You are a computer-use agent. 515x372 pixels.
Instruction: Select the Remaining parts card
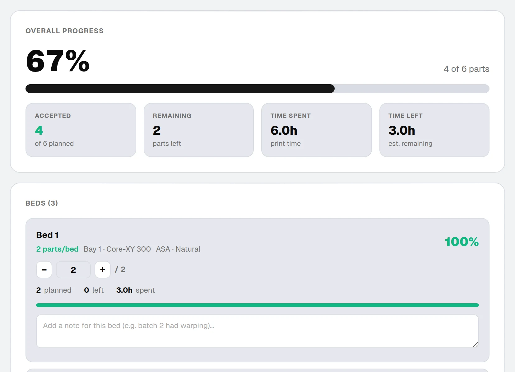click(199, 130)
